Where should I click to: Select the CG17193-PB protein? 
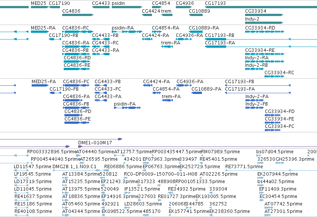240,82
